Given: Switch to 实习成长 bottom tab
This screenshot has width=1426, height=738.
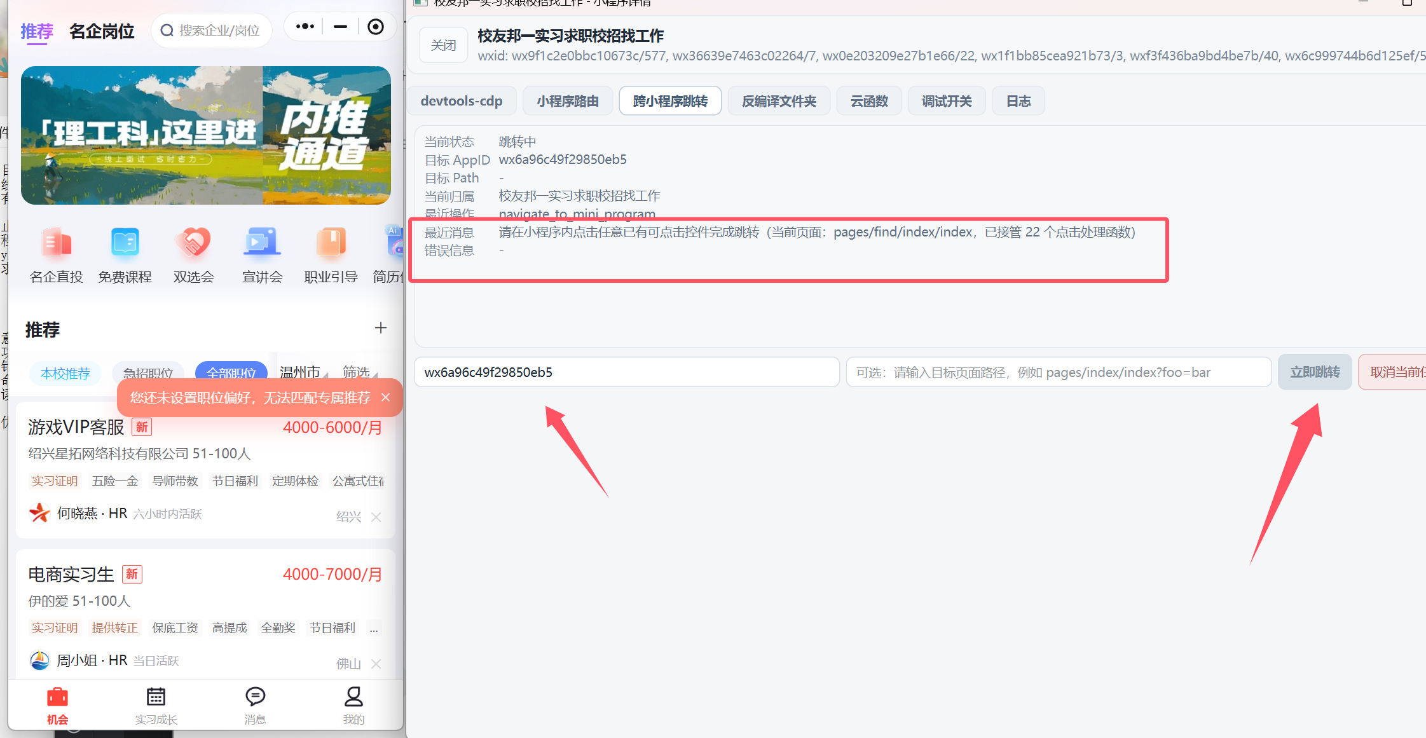Looking at the screenshot, I should [x=156, y=706].
